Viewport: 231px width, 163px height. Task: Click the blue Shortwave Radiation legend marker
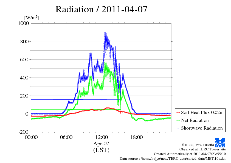click(178, 128)
